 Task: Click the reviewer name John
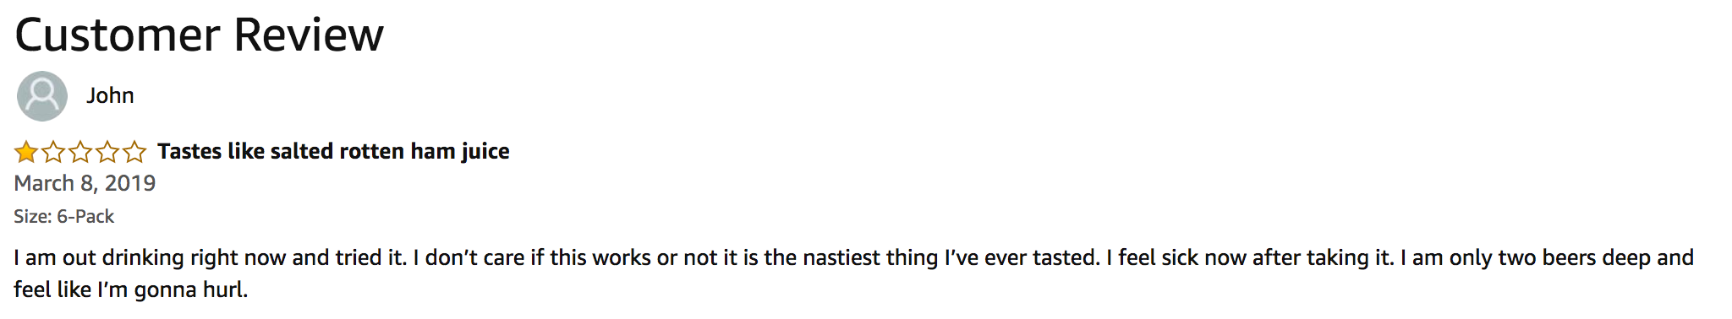coord(110,95)
